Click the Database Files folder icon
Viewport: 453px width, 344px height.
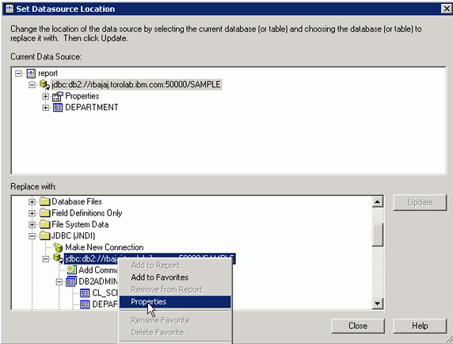click(x=45, y=201)
